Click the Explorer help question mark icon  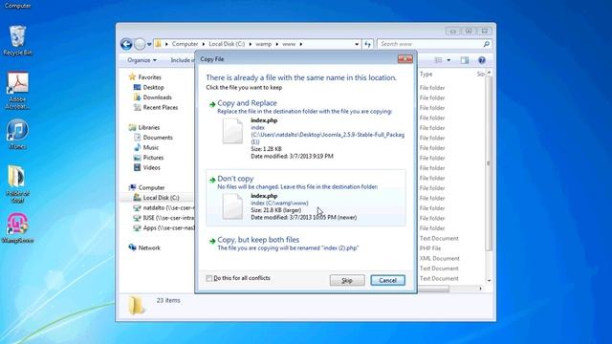(x=482, y=60)
